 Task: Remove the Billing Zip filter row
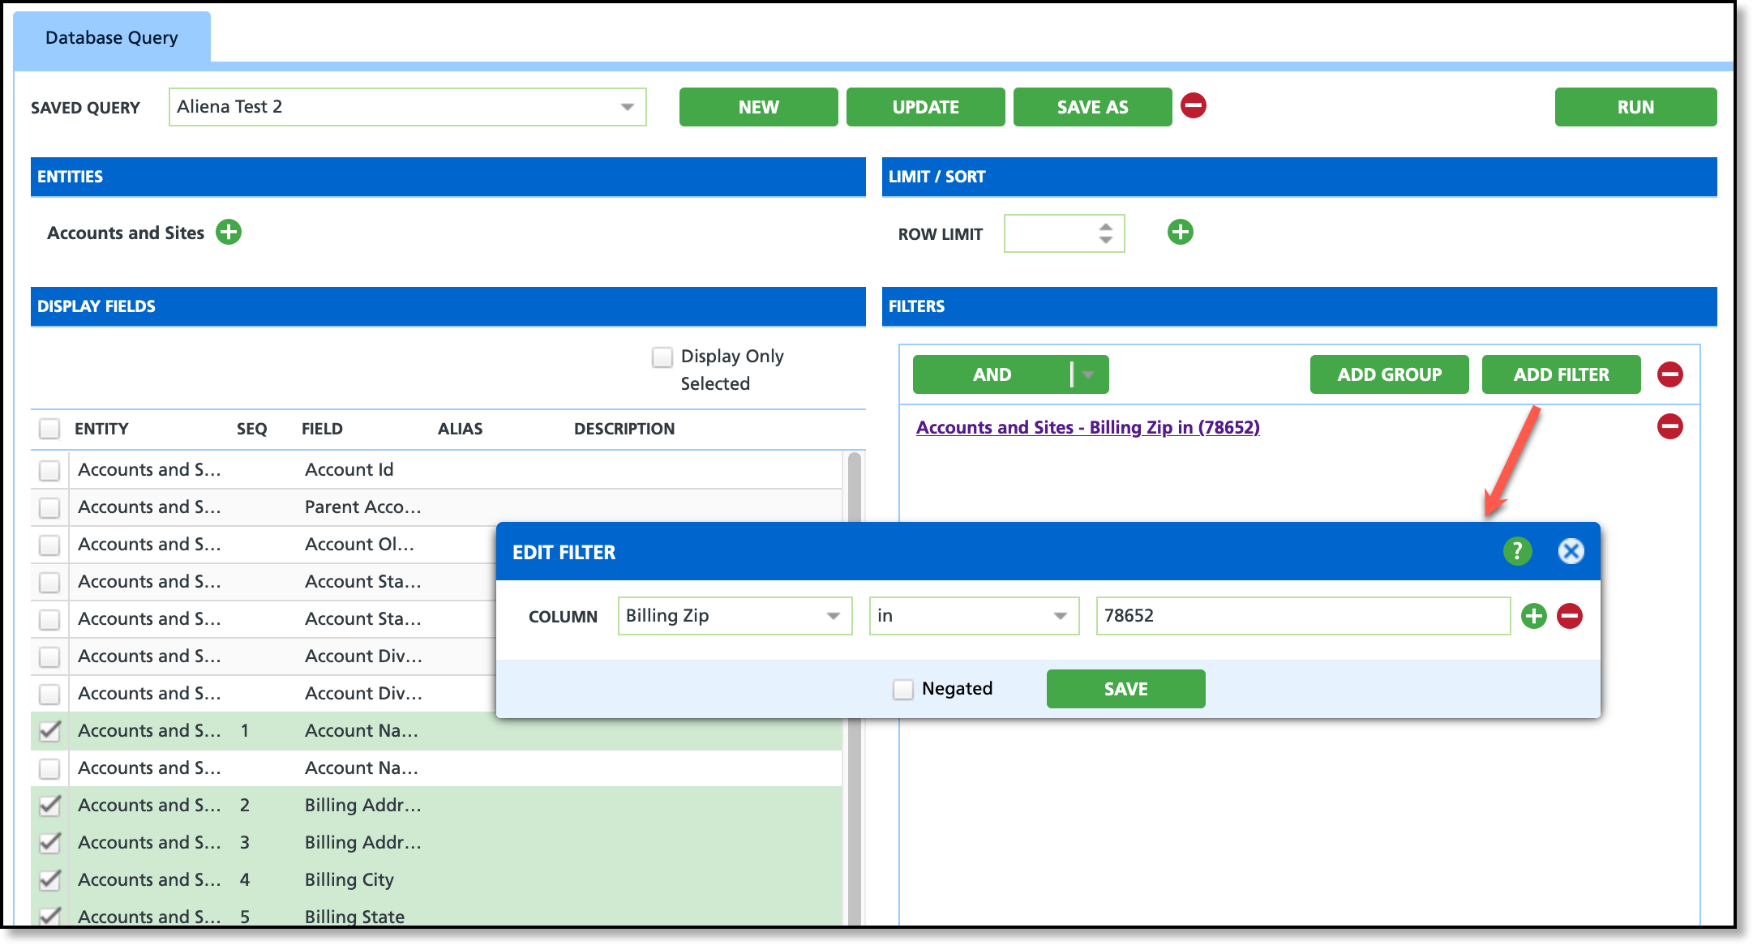coord(1669,426)
